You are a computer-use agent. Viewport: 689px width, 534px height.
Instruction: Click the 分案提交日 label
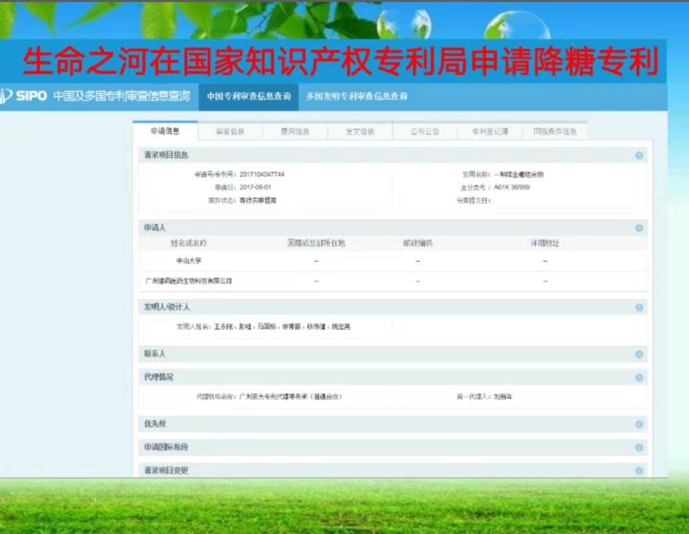(x=474, y=200)
